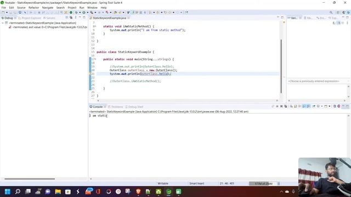Screen dimensions: 351x197
Task: Open the Source menu
Action: tap(21, 8)
